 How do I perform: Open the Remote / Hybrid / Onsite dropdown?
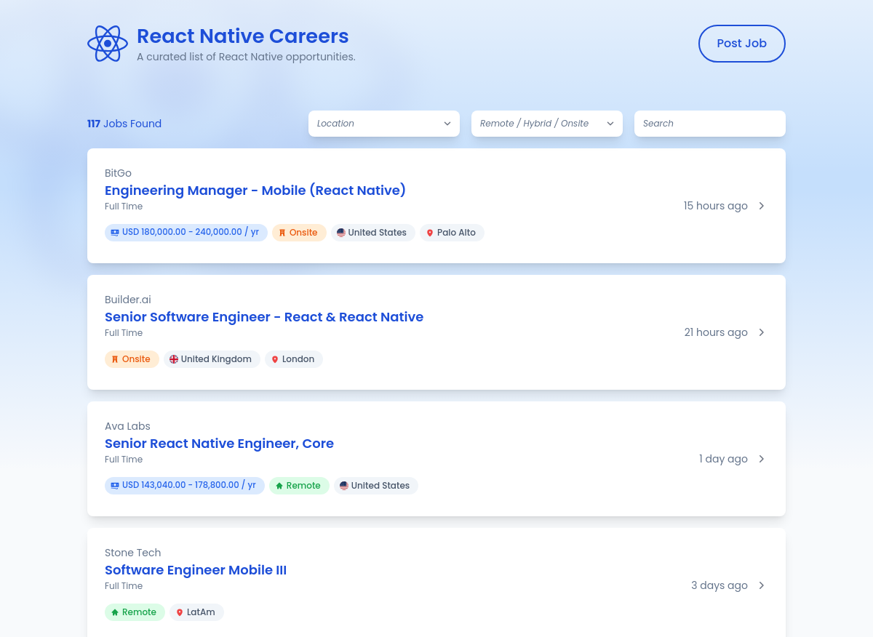click(547, 124)
